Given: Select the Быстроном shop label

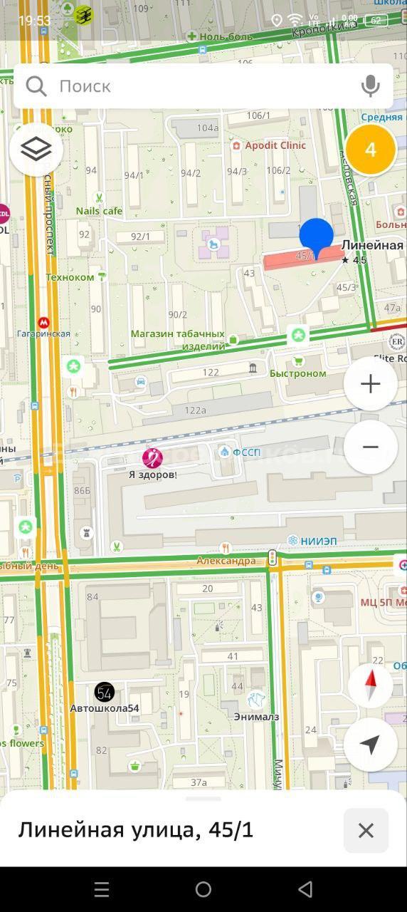Looking at the screenshot, I should click(x=297, y=373).
